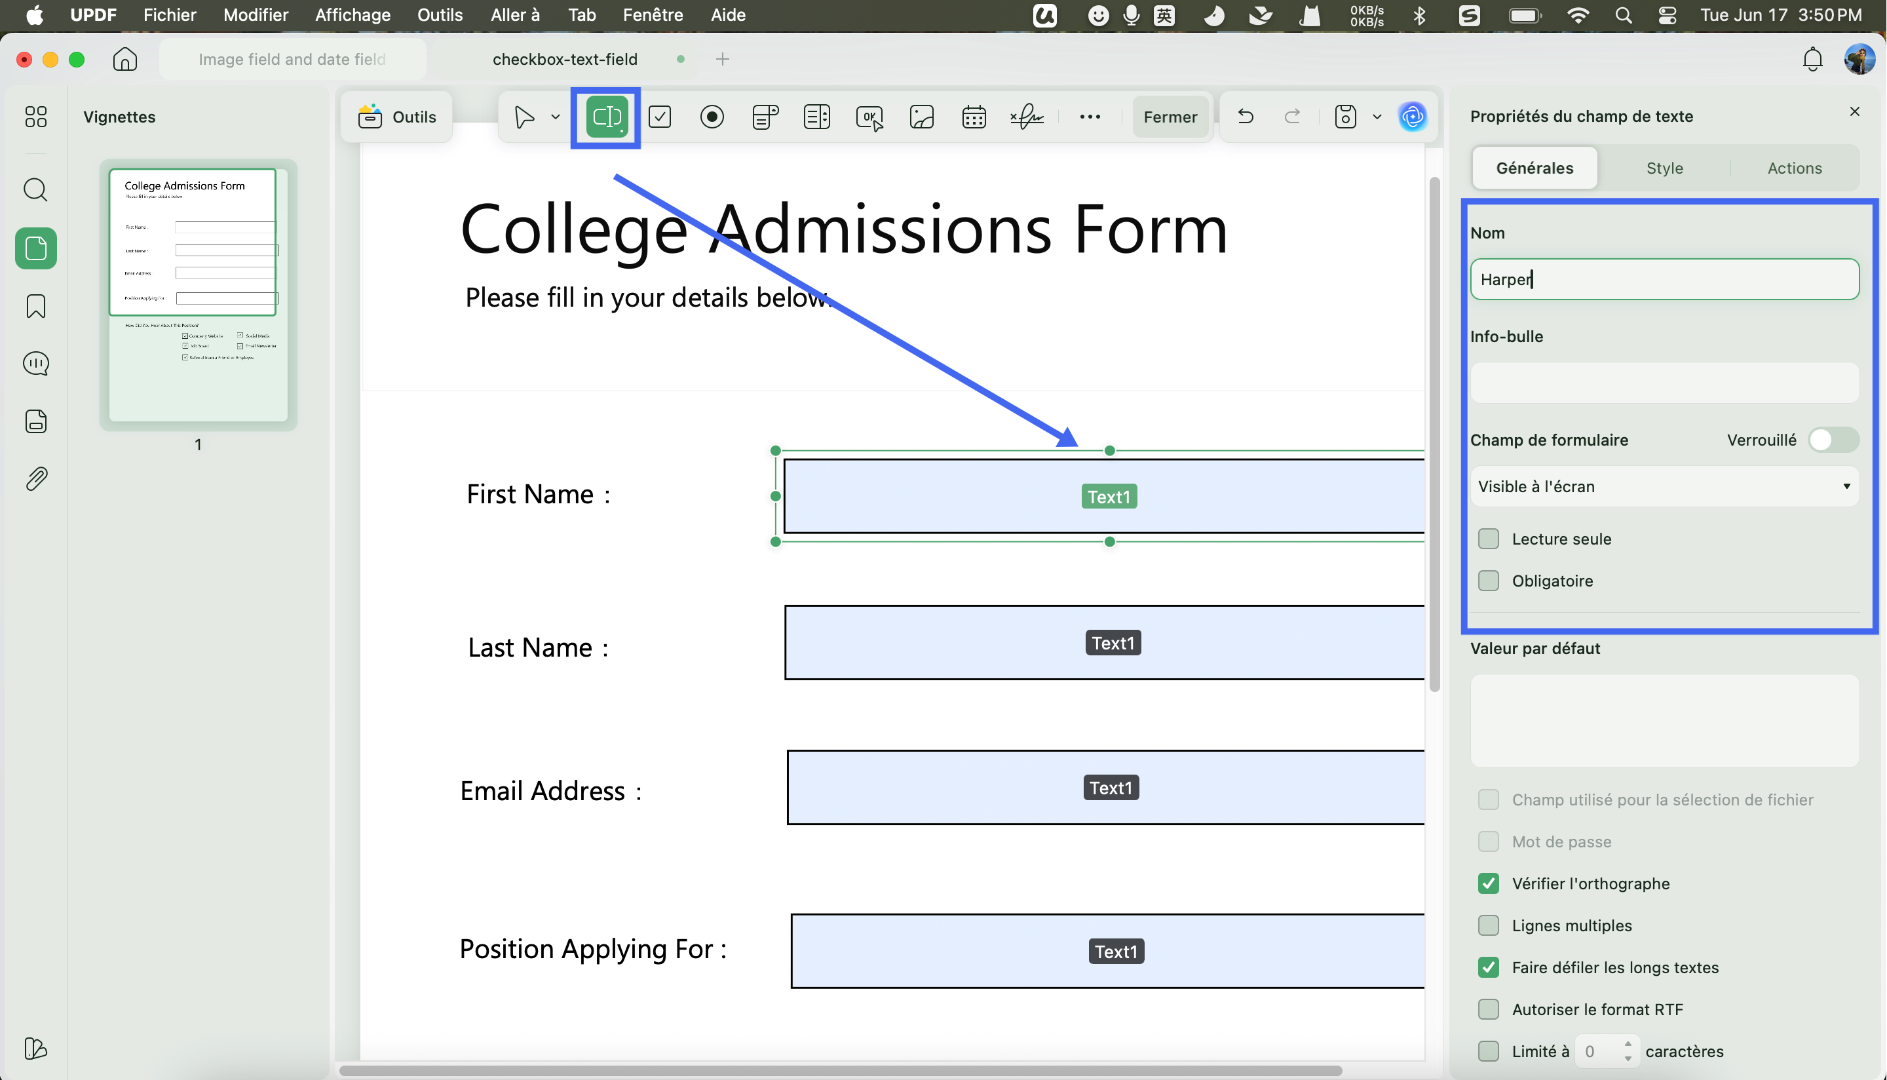This screenshot has width=1887, height=1080.
Task: Select the dropdown form field tool
Action: (x=765, y=117)
